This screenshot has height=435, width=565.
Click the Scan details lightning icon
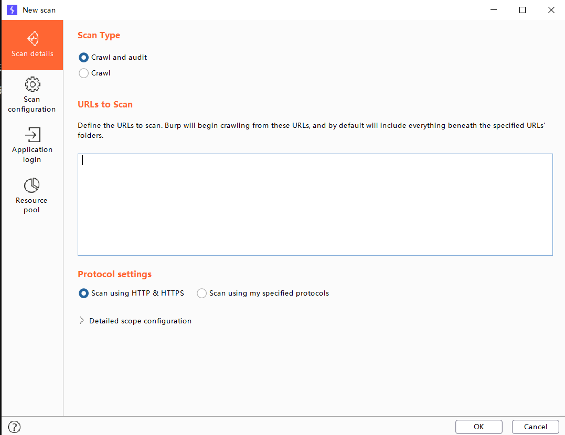[33, 38]
